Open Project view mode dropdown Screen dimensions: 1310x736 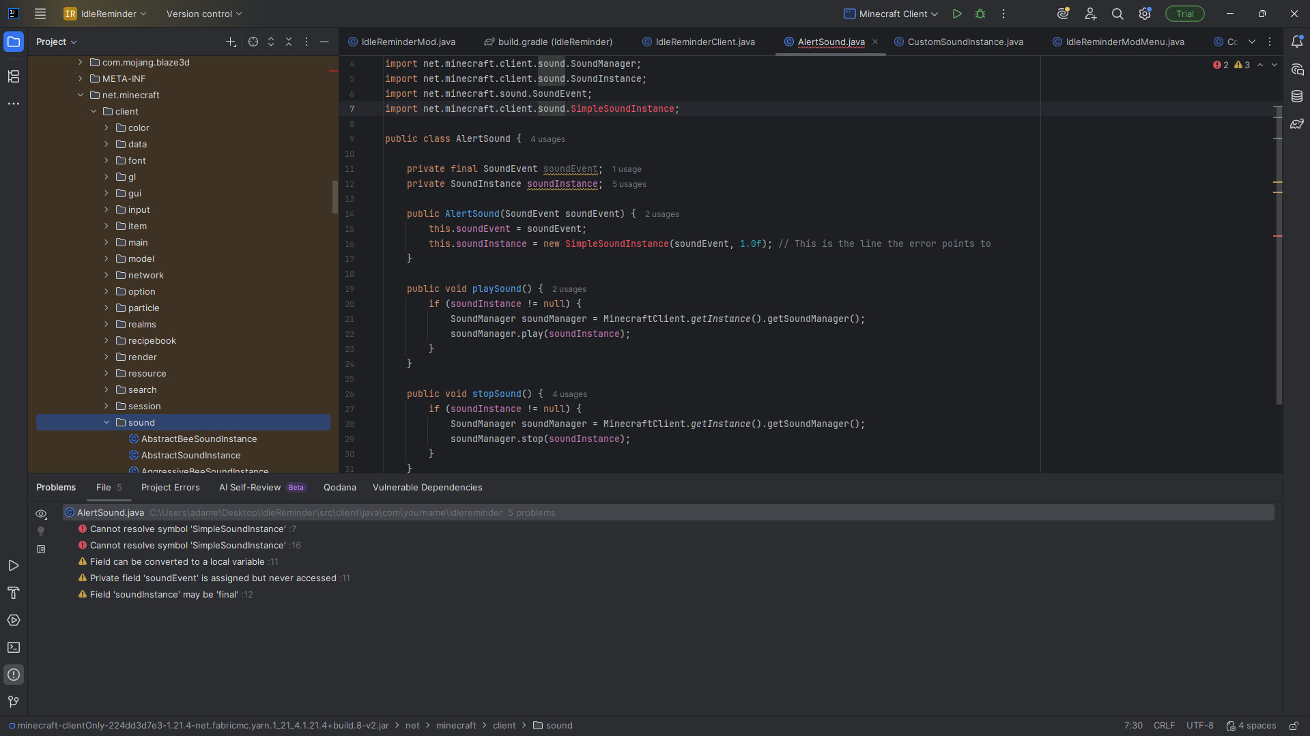57,42
